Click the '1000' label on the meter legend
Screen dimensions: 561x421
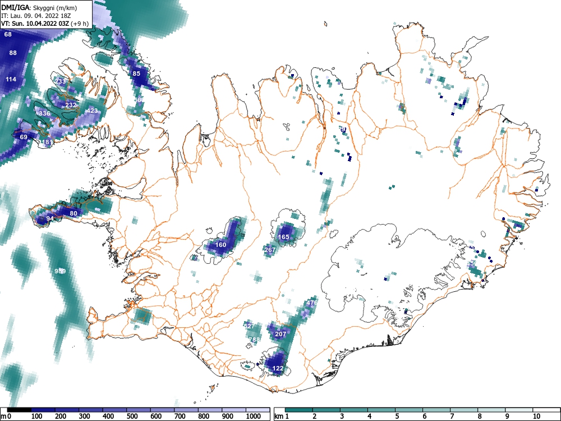tap(254, 417)
